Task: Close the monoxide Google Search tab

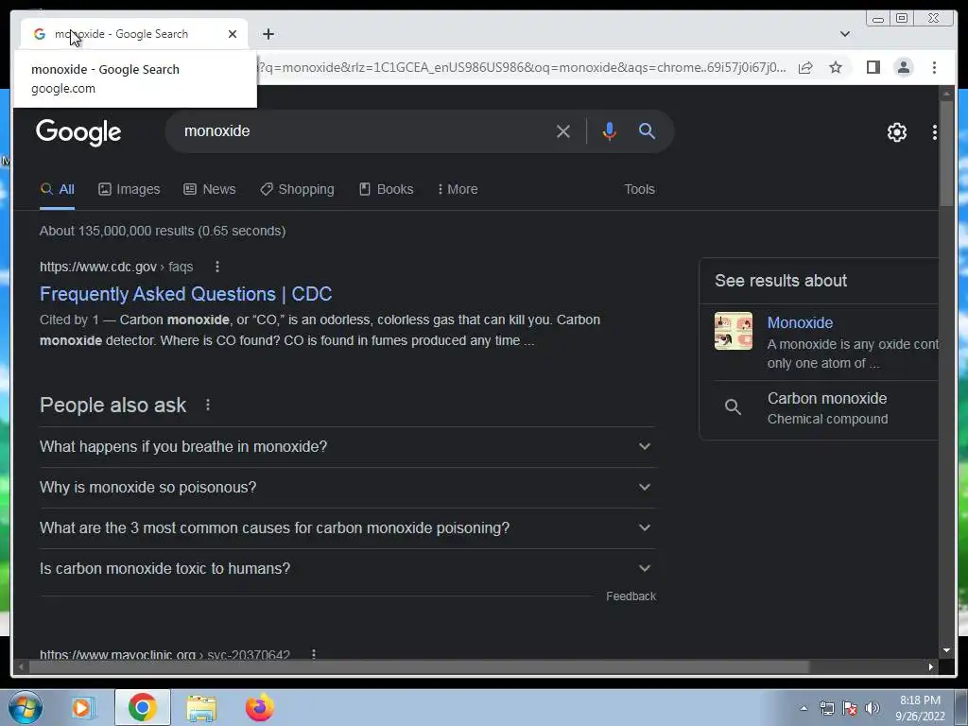Action: [233, 34]
